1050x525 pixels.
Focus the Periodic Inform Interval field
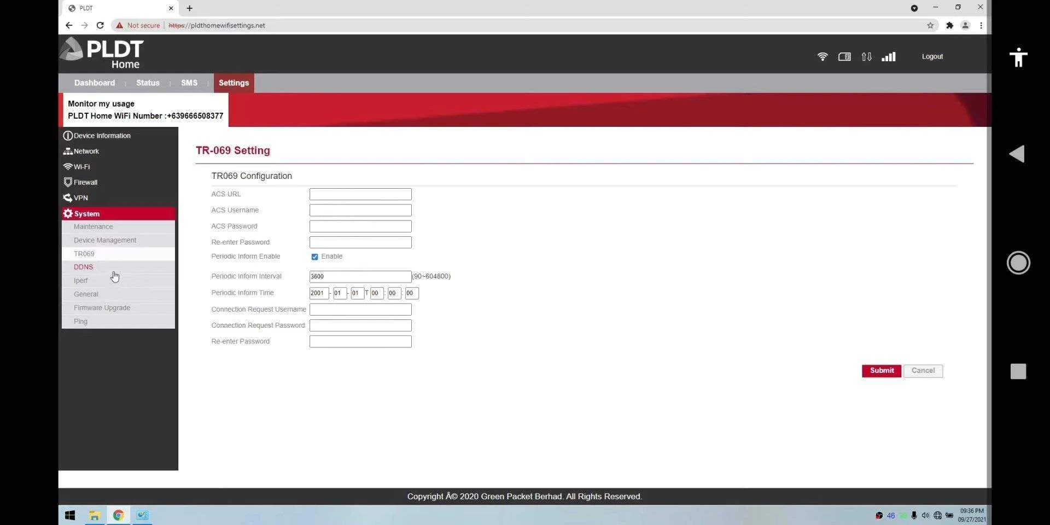coord(360,277)
